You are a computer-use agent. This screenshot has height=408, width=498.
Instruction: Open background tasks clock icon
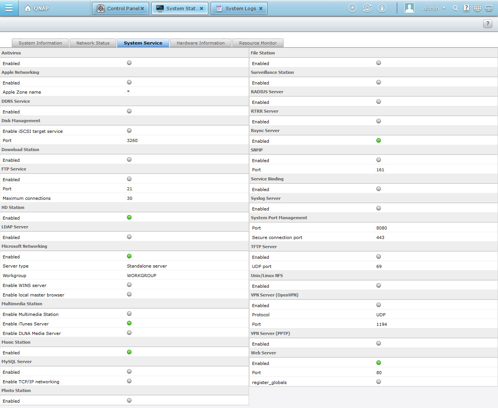click(352, 8)
